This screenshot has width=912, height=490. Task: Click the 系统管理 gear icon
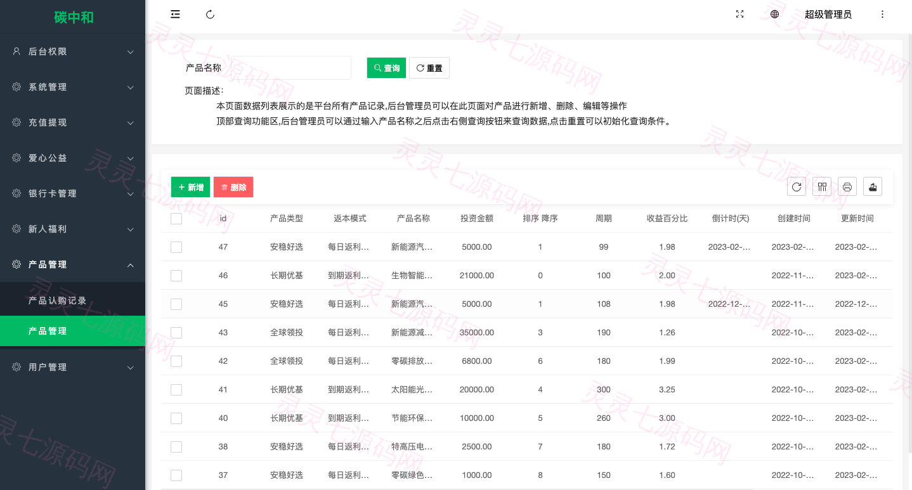tap(16, 87)
